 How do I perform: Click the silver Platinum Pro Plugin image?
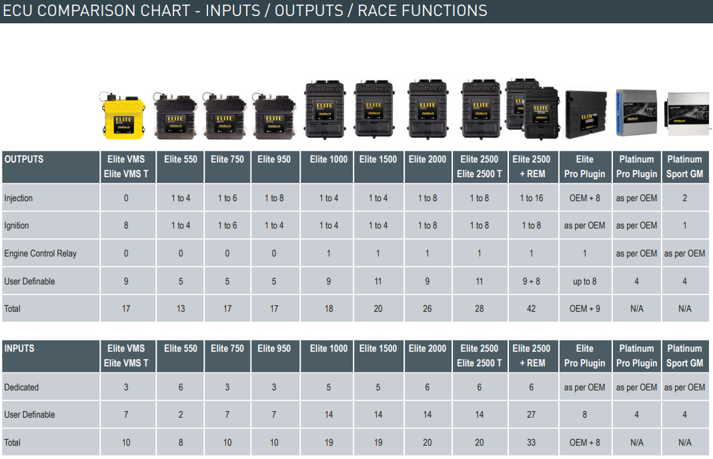(636, 114)
